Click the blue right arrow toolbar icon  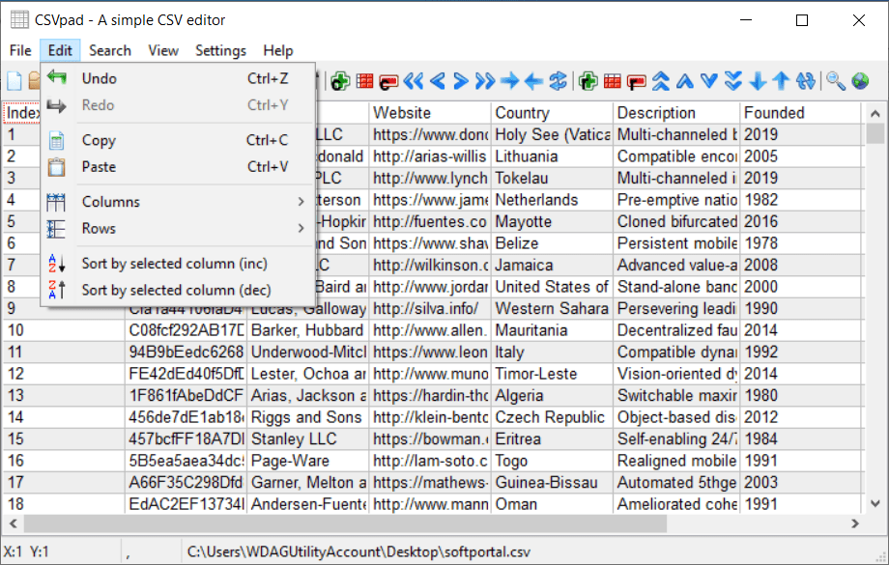coord(509,81)
